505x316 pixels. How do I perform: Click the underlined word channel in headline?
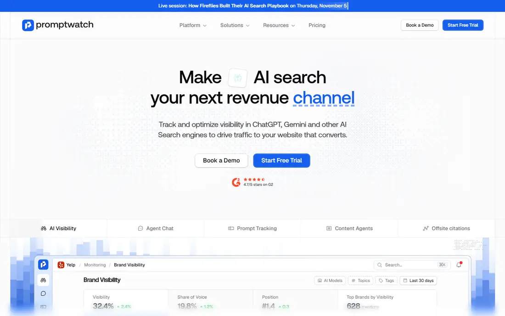pos(324,98)
